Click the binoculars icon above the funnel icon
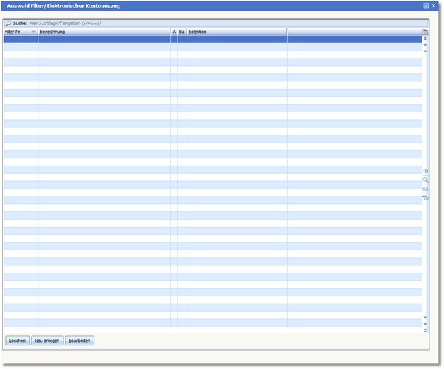The image size is (444, 369). click(x=425, y=189)
